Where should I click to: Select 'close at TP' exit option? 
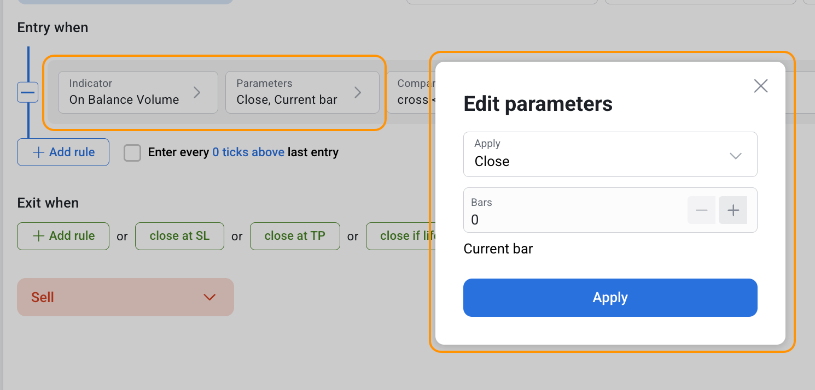(x=295, y=236)
